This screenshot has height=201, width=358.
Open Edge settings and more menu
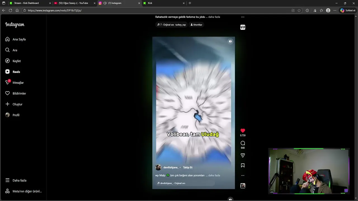pyautogui.click(x=335, y=10)
